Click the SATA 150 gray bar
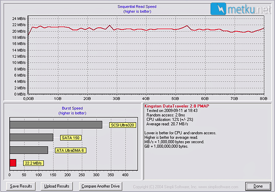275x192 pixels. coord(31,137)
